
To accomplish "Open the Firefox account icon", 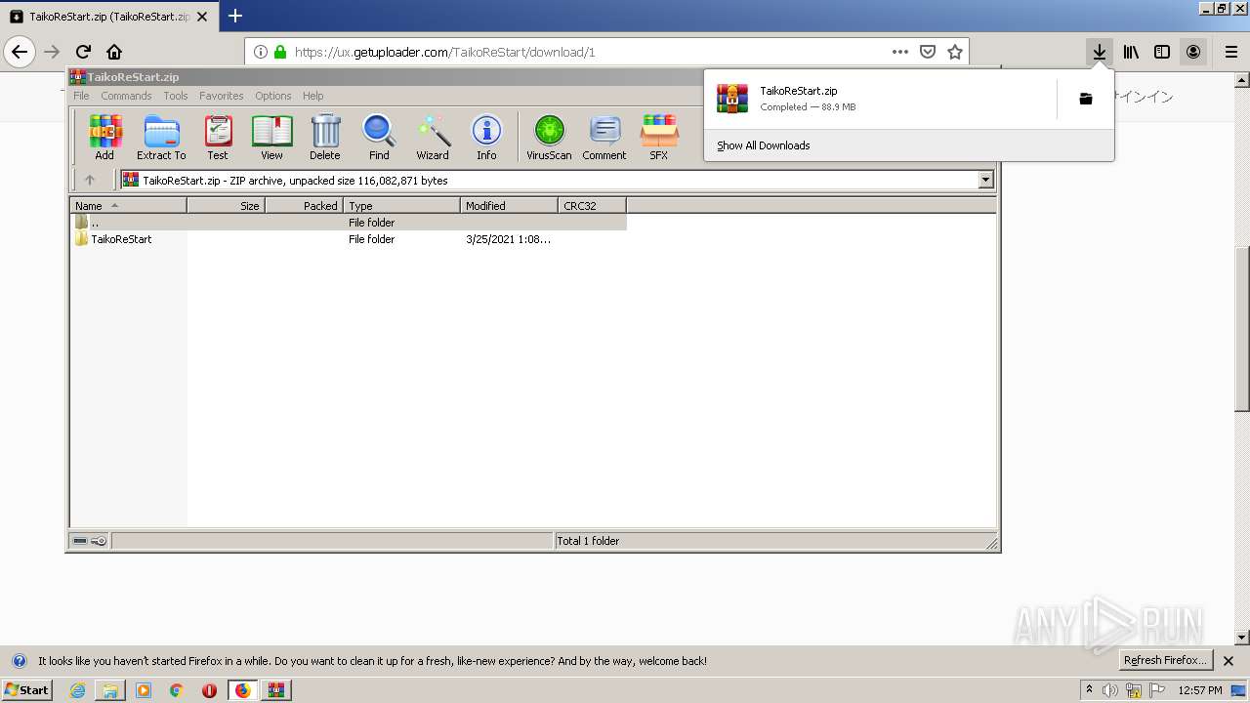I will 1193,52.
